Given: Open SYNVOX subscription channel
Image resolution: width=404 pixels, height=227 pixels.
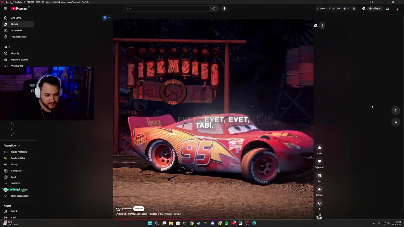Looking at the screenshot, I should [18, 183].
